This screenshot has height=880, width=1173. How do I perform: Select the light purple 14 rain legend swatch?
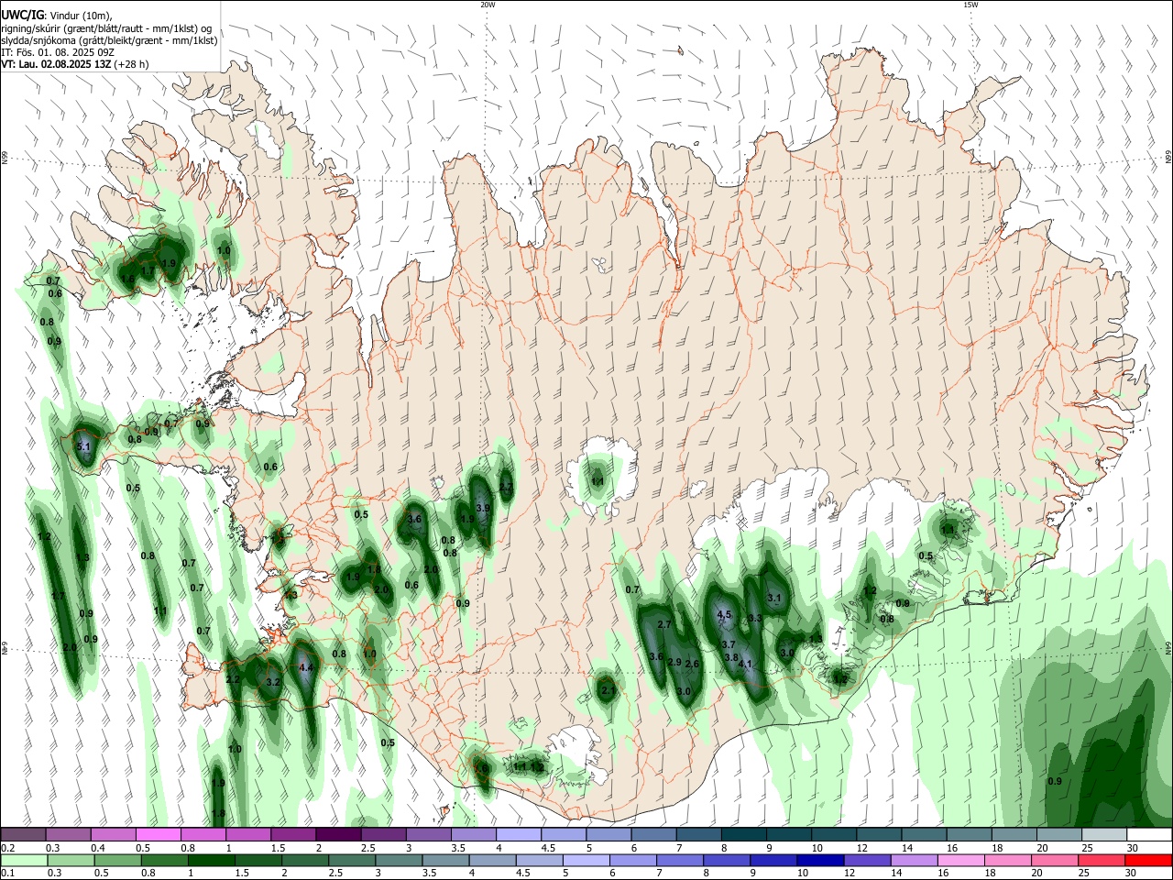point(914,860)
